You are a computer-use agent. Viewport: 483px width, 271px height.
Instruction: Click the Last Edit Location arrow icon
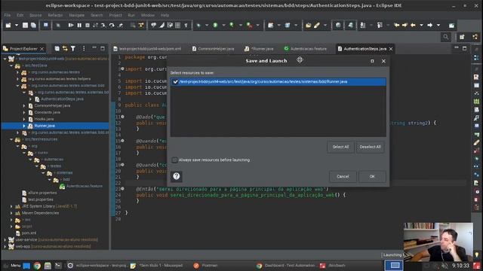(x=397, y=25)
